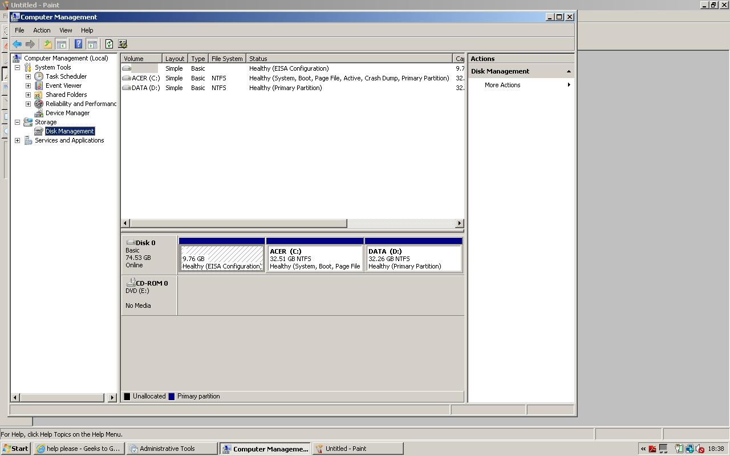The width and height of the screenshot is (730, 456).
Task: Open the Action menu
Action: click(x=42, y=30)
